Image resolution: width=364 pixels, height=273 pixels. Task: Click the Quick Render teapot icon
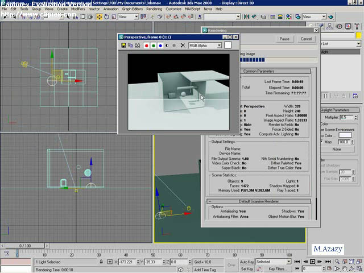(x=331, y=16)
